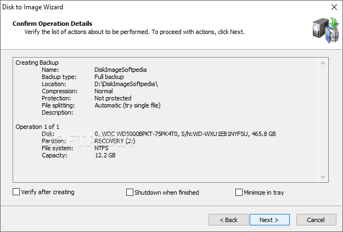Viewport: 343px width, 232px height.
Task: Click the Confirm Operation Details title
Action: (x=53, y=24)
